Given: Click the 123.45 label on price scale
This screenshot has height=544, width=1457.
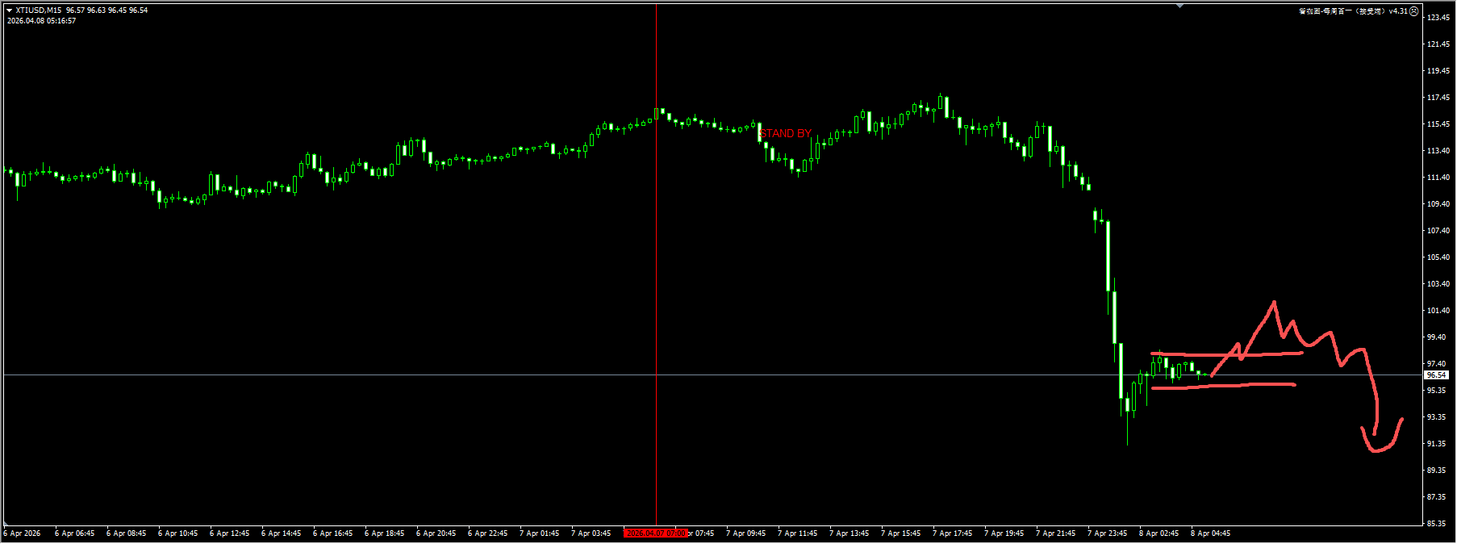Looking at the screenshot, I should point(1438,18).
